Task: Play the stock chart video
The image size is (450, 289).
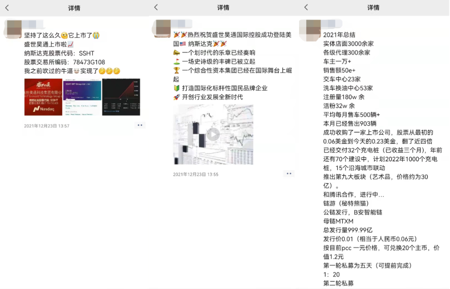Action: [x=213, y=134]
